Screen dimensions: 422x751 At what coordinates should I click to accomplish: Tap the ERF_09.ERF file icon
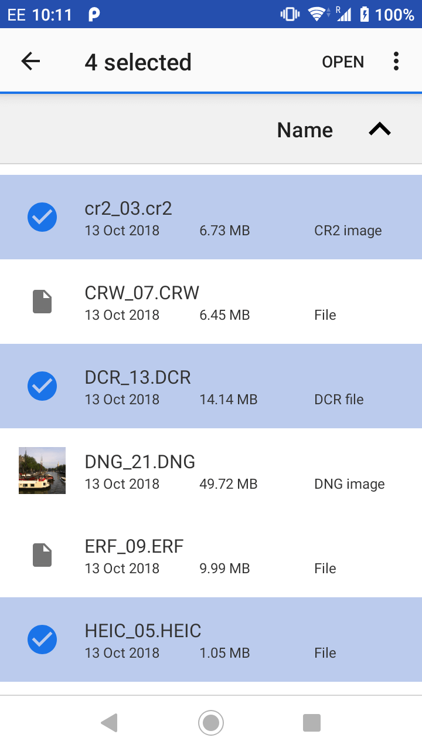(42, 555)
